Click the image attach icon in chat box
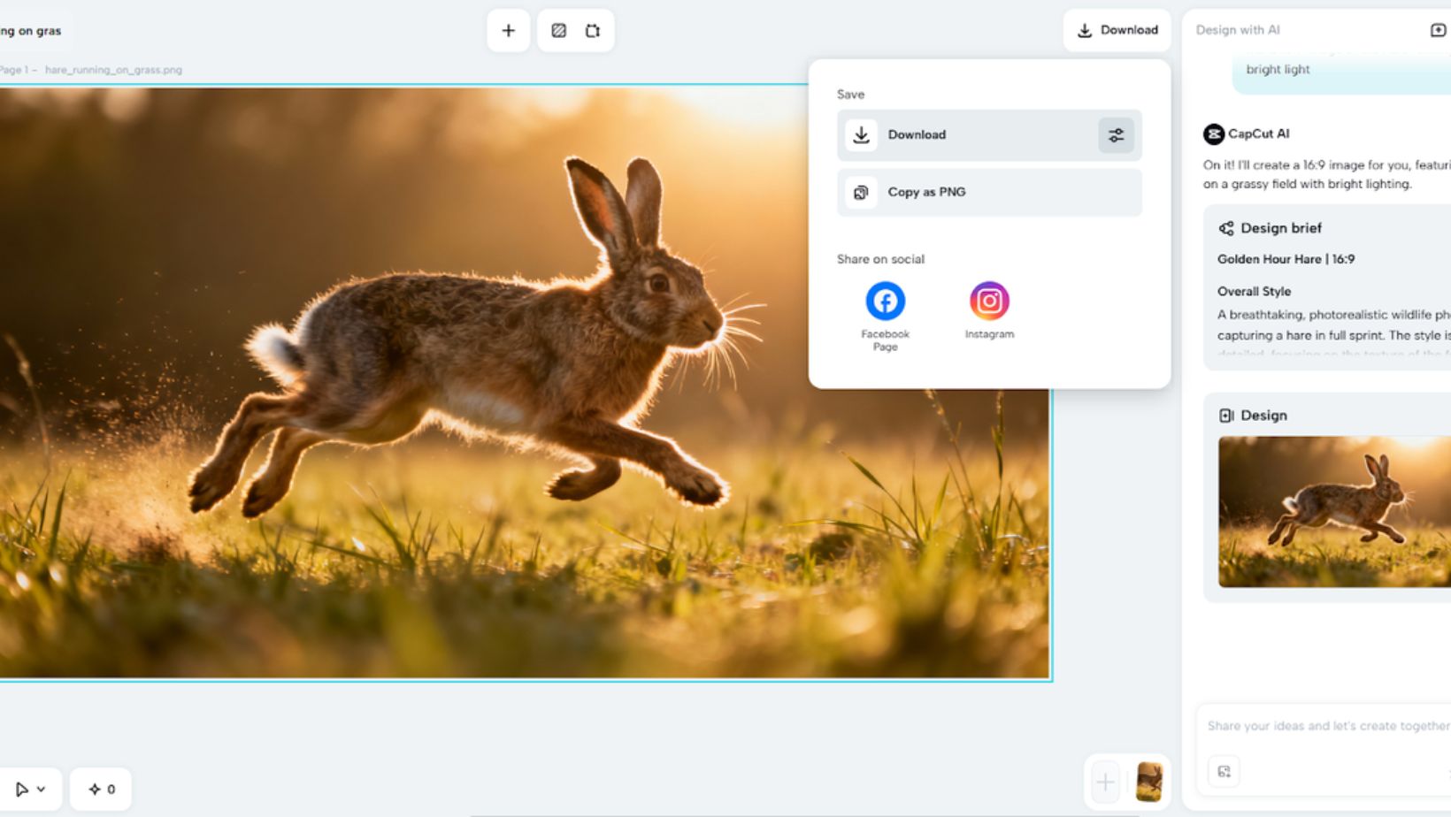1451x817 pixels. coord(1224,771)
